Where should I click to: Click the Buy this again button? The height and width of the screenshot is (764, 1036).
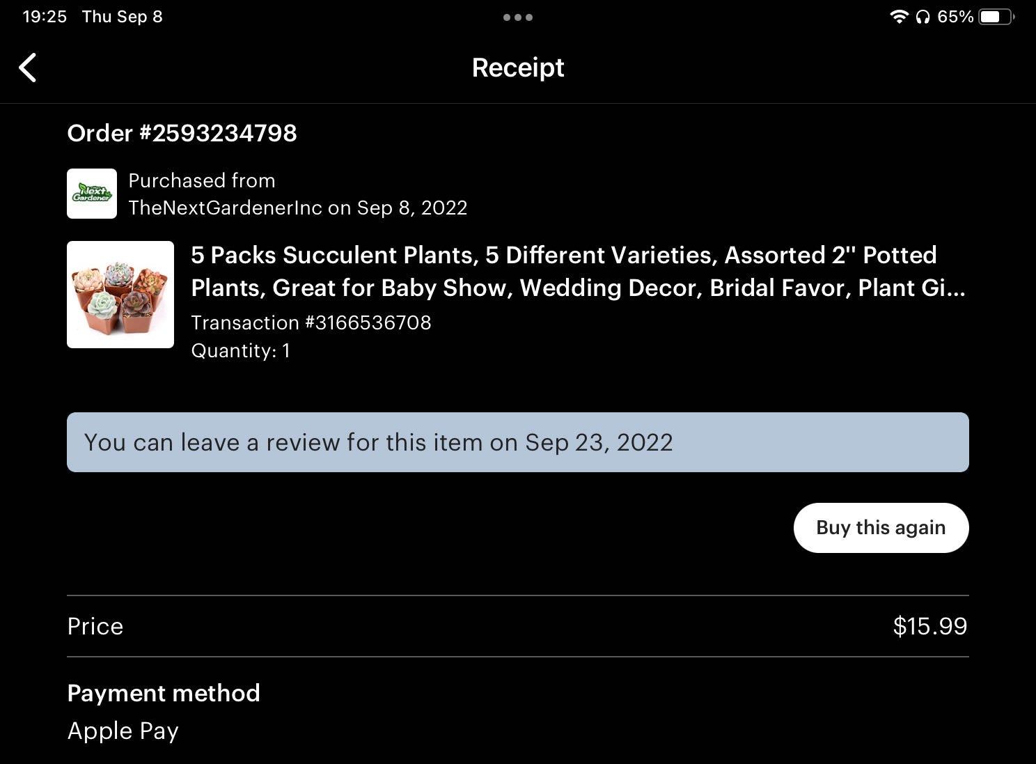point(881,528)
